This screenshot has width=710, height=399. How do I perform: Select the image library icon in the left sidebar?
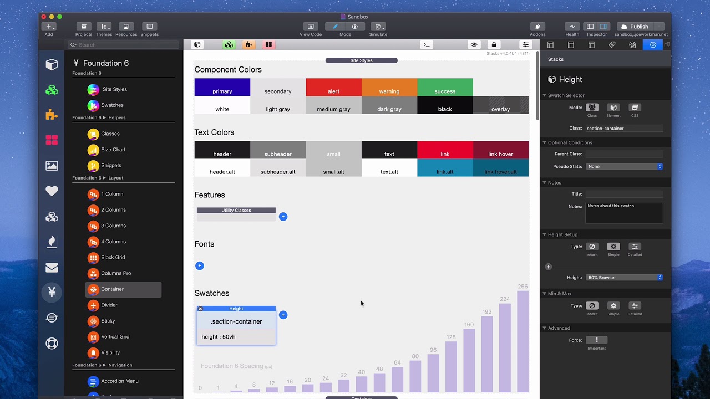[x=52, y=165]
